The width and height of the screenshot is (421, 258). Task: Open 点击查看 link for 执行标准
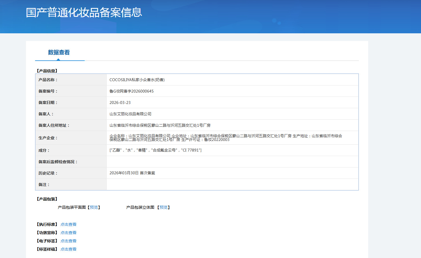(68, 224)
